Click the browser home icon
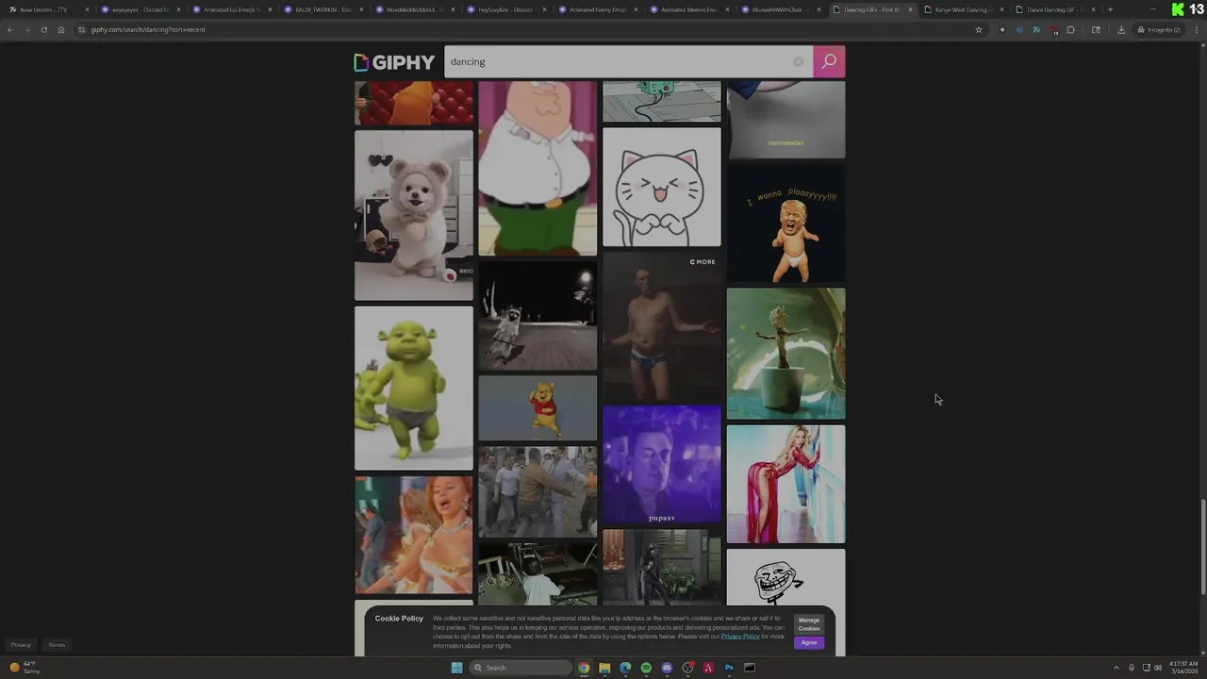This screenshot has height=679, width=1207. 61,29
